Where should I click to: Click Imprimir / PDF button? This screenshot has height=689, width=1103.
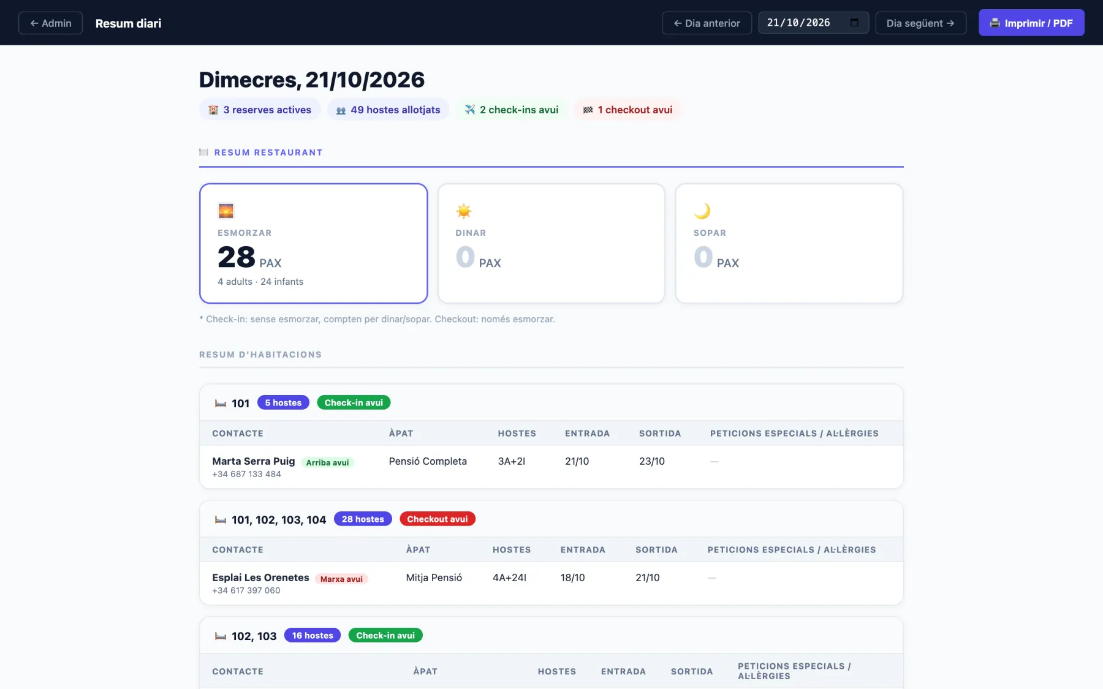[1031, 23]
